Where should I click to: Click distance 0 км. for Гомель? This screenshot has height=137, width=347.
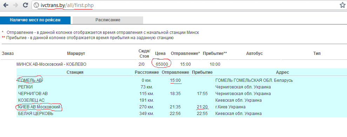[x=147, y=80]
